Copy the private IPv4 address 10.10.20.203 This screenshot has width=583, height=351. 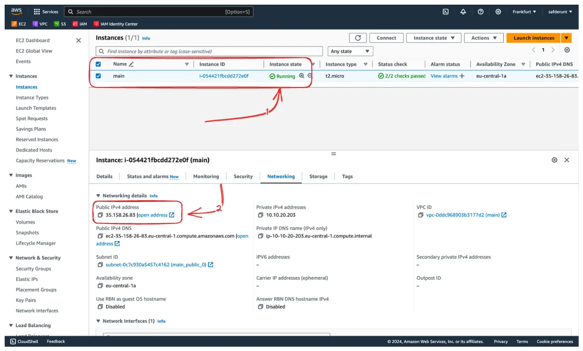(261, 215)
